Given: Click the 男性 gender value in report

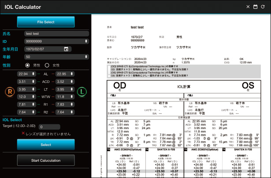Looking at the screenshot, I should click(x=179, y=37).
